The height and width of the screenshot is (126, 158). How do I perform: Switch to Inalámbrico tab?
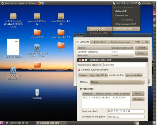click(98, 42)
